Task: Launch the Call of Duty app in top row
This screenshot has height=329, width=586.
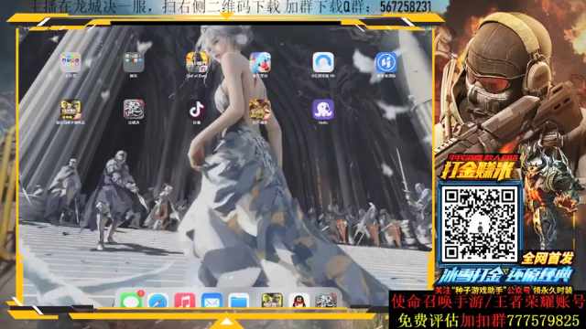Action: coord(197,62)
